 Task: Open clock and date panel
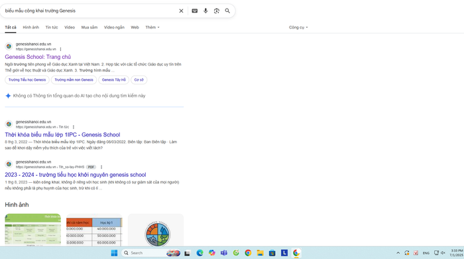pyautogui.click(x=457, y=253)
